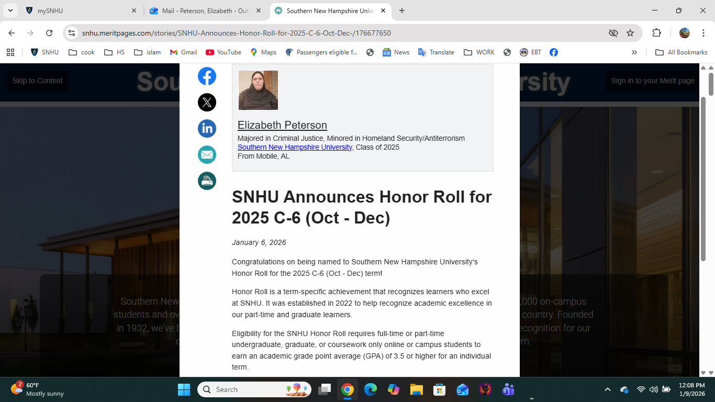Screen dimensions: 715x402
Task: Bookmark this page with star icon
Action: click(x=630, y=33)
